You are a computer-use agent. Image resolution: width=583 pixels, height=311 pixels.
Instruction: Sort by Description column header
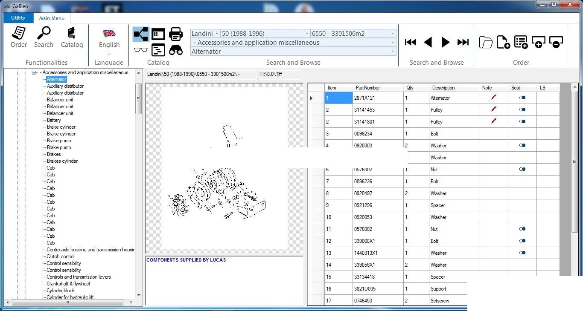click(454, 88)
